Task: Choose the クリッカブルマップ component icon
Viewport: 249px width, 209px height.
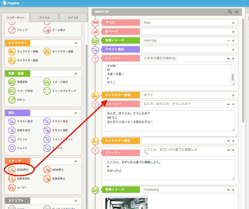Action: (x=47, y=91)
